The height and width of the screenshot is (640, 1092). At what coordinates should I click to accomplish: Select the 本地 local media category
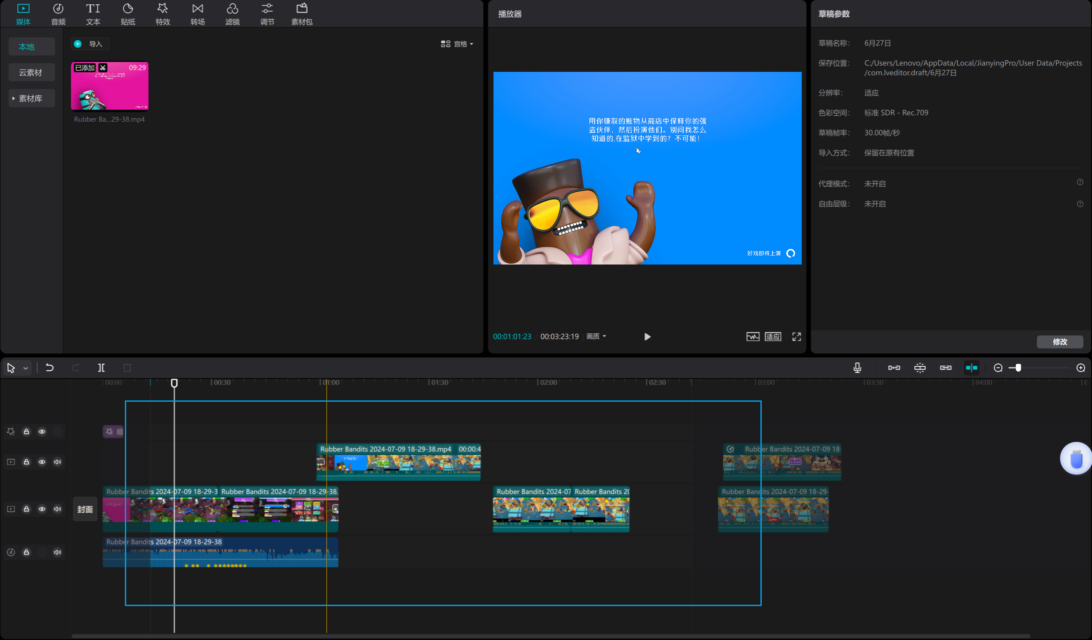[x=31, y=46]
